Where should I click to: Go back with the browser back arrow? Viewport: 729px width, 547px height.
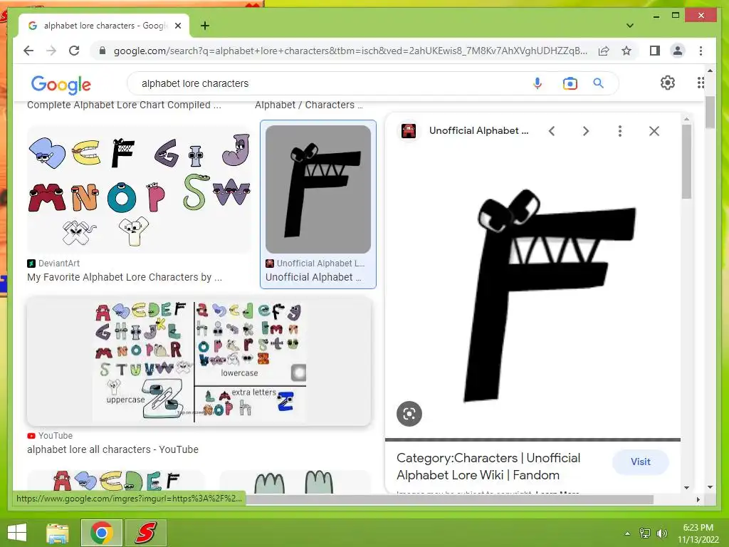point(28,51)
